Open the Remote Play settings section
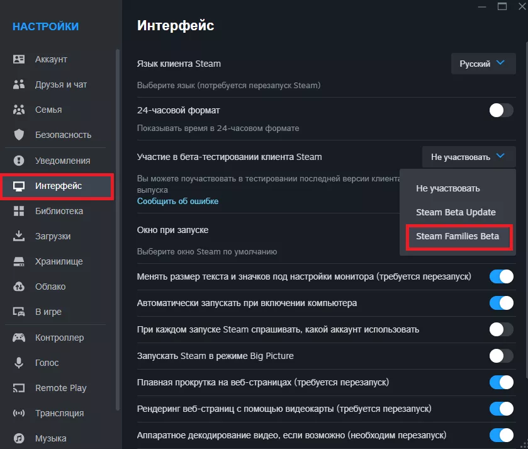The width and height of the screenshot is (528, 449). tap(60, 388)
